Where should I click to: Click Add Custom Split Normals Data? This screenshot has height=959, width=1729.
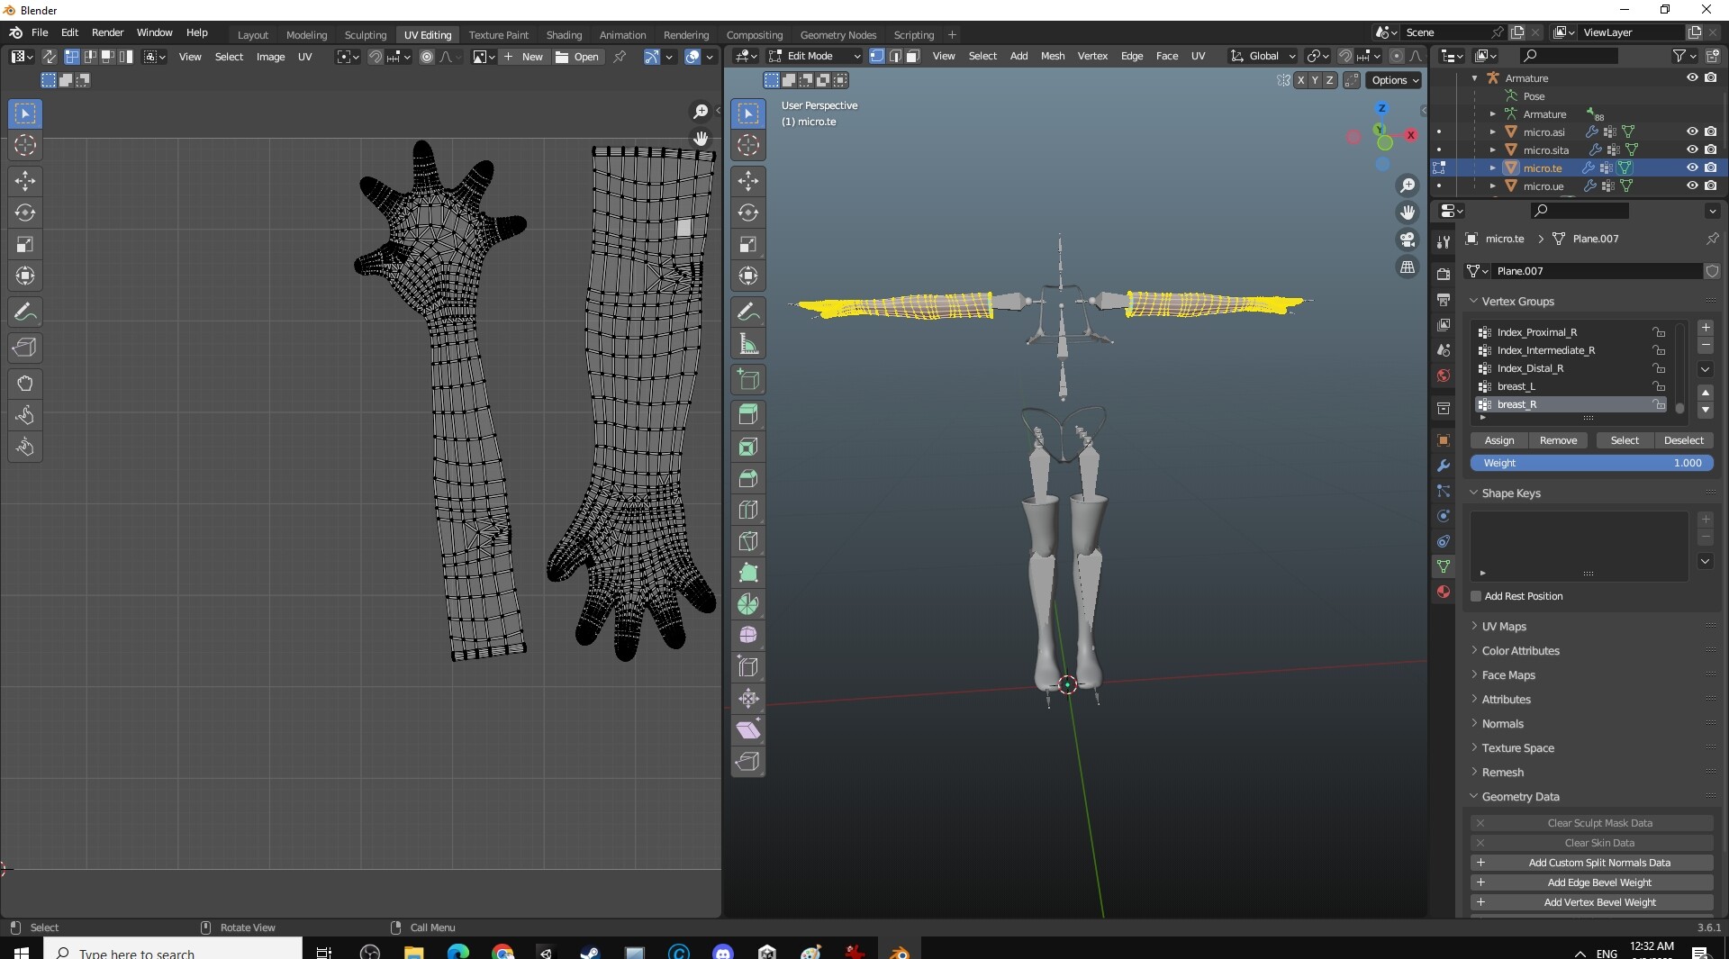tap(1591, 863)
